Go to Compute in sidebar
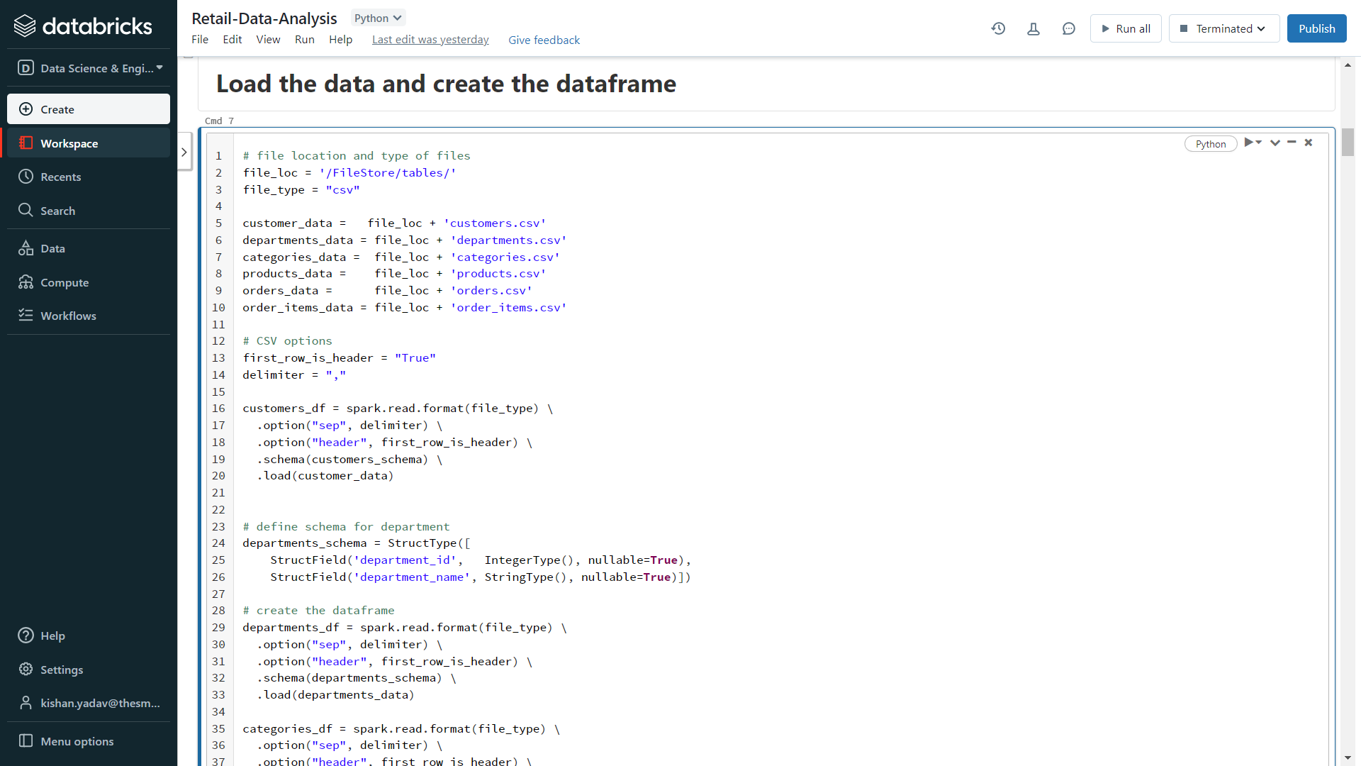The image size is (1361, 766). coord(64,282)
